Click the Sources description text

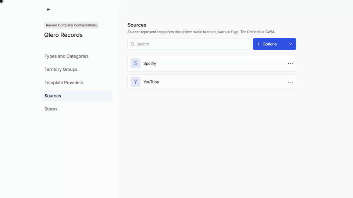pos(202,32)
